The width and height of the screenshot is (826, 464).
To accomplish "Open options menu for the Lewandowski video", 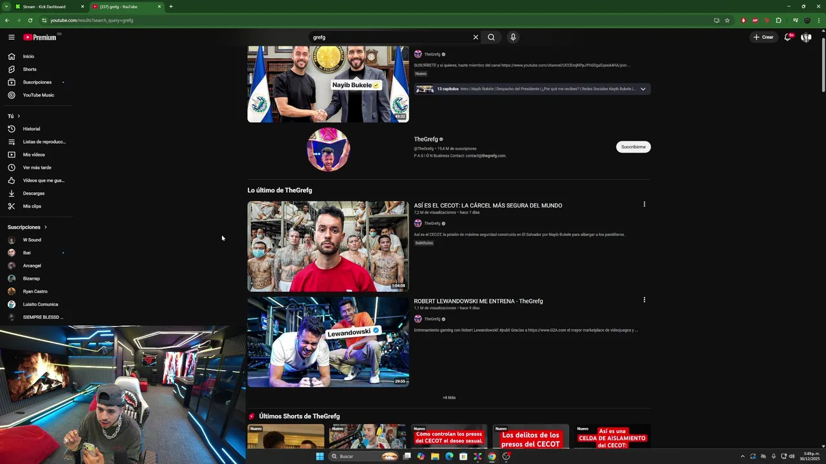I will pyautogui.click(x=644, y=300).
